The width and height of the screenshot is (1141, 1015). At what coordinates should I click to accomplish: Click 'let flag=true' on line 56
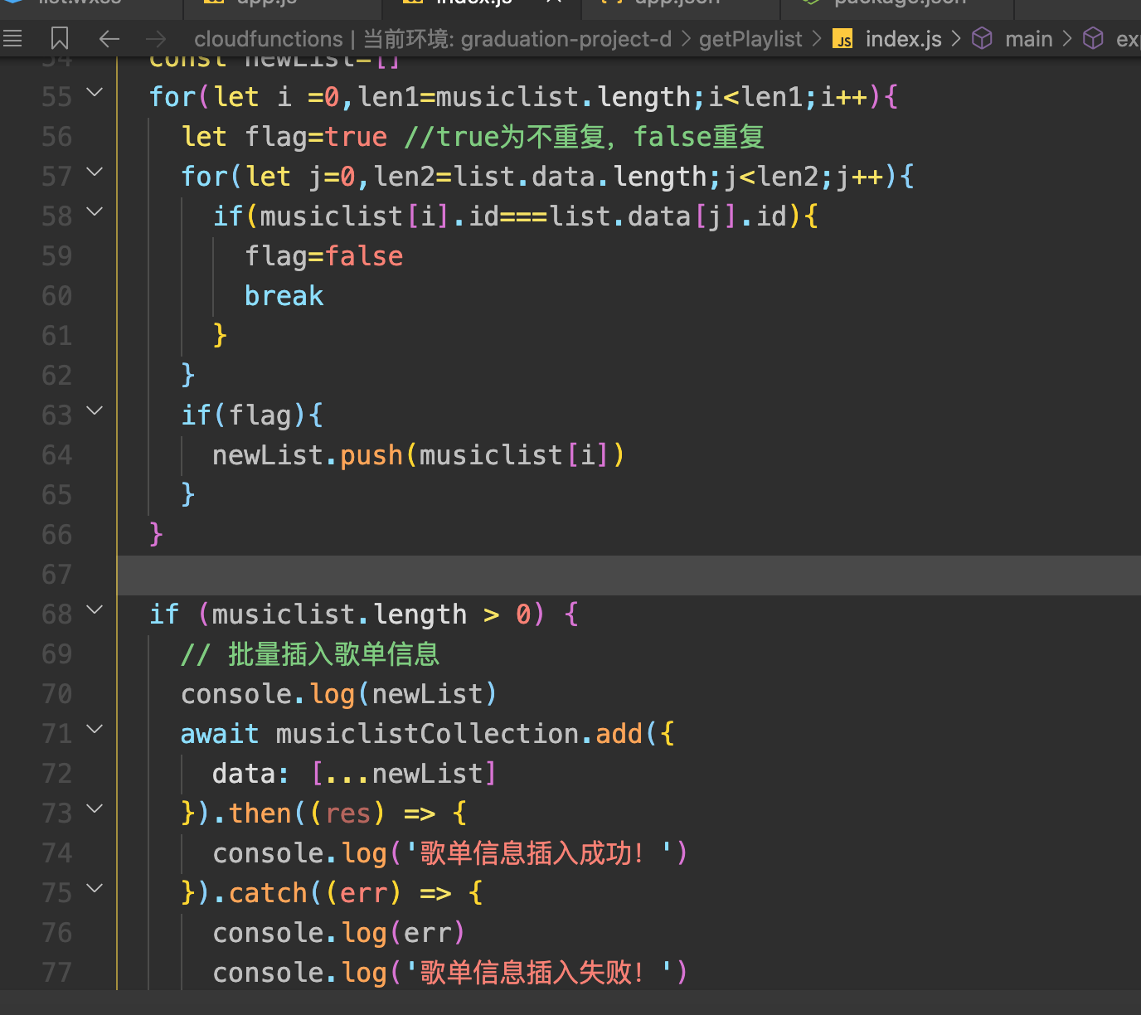(284, 137)
